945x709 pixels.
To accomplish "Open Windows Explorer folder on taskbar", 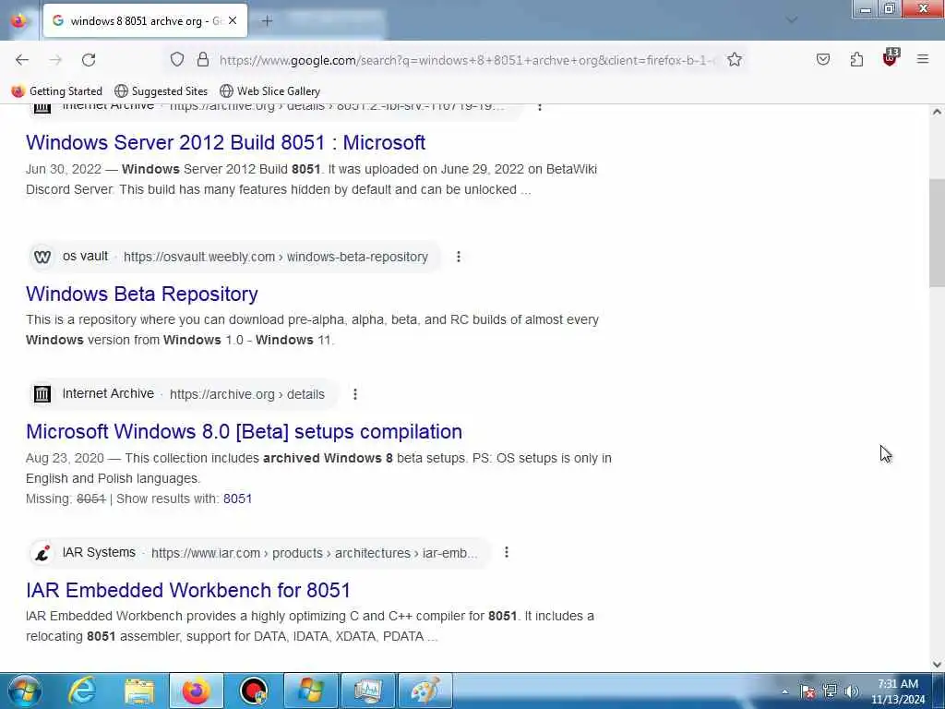I will point(139,691).
